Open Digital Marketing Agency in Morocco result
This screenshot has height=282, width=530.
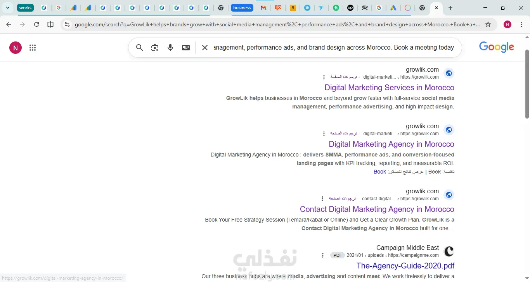click(391, 144)
